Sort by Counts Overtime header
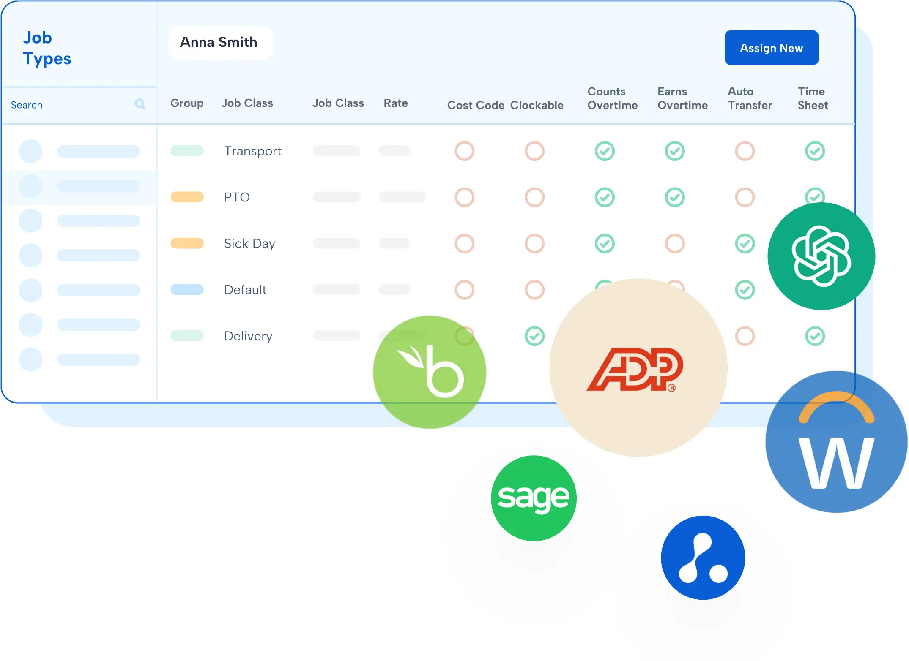 click(613, 98)
